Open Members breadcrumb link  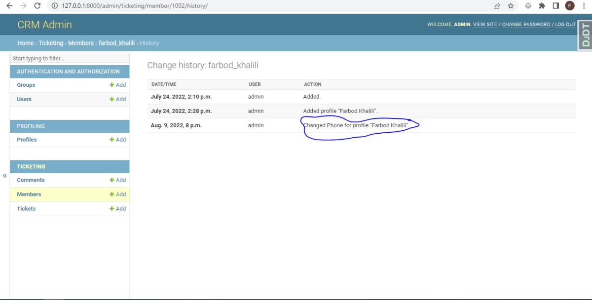[81, 43]
